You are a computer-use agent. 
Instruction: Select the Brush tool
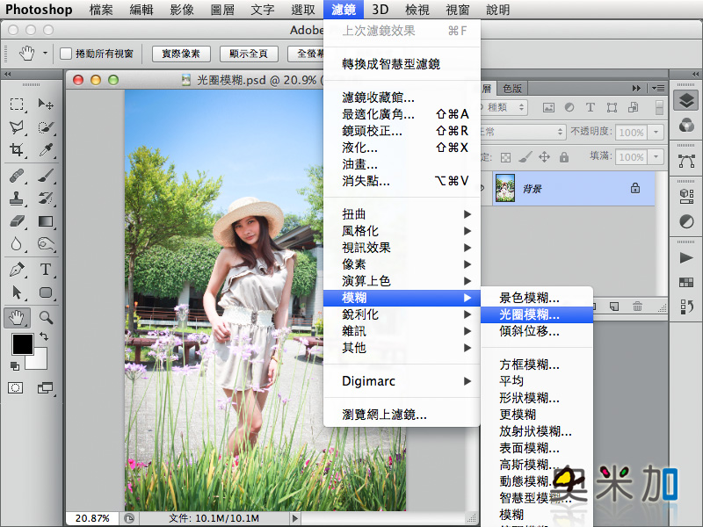pos(46,175)
